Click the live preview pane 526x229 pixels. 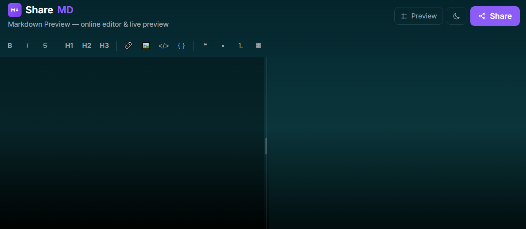point(397,143)
